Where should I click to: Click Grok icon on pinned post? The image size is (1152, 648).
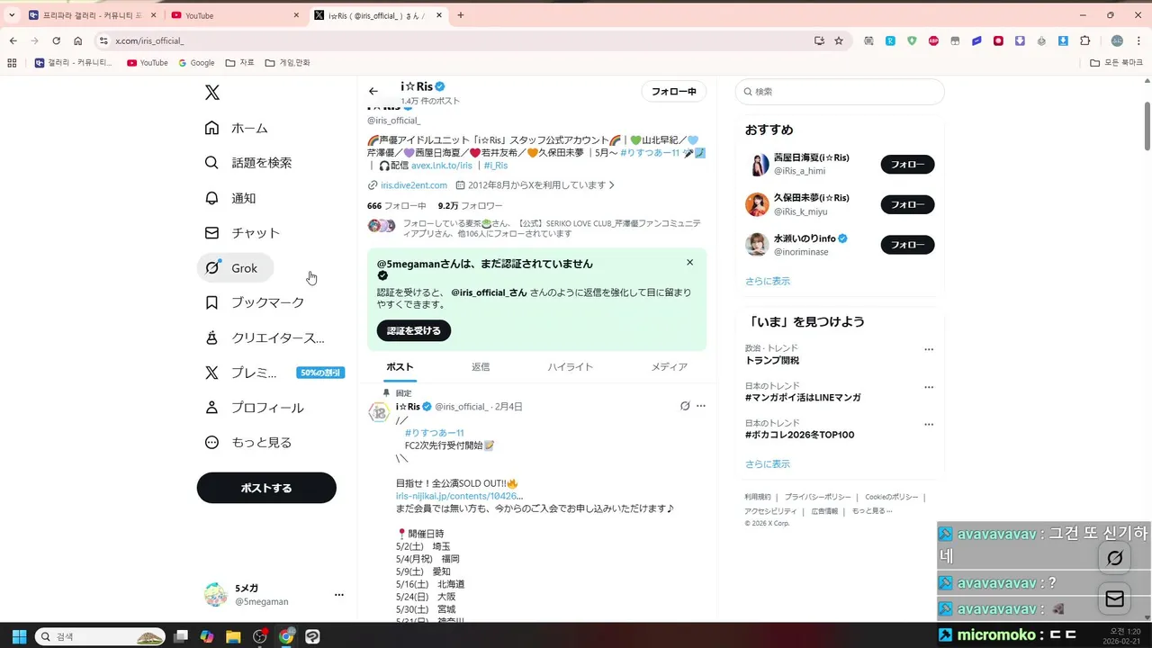pos(685,406)
